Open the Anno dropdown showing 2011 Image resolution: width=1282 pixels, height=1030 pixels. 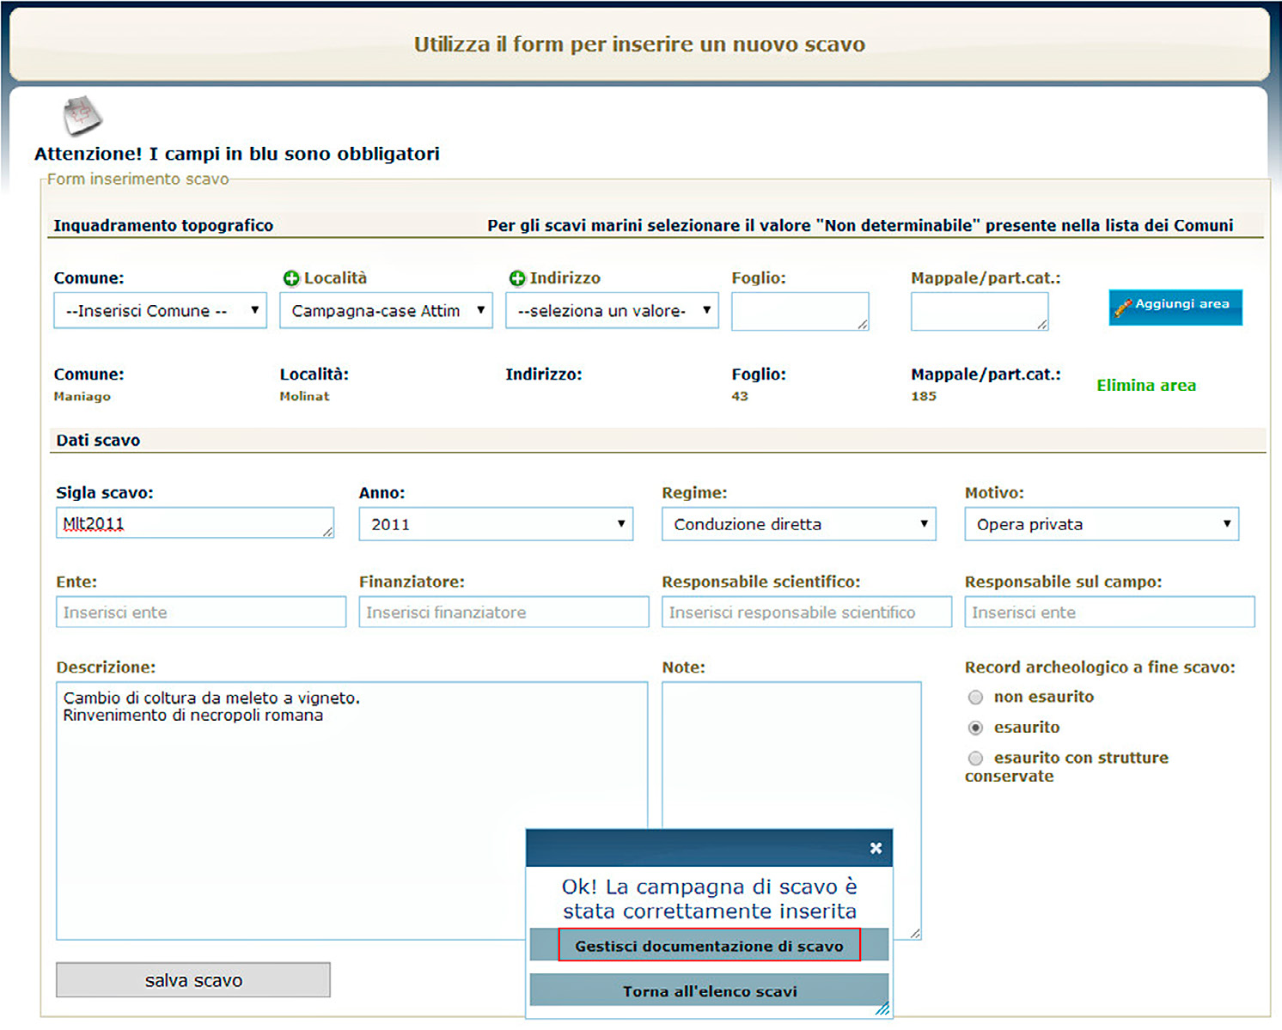[496, 524]
